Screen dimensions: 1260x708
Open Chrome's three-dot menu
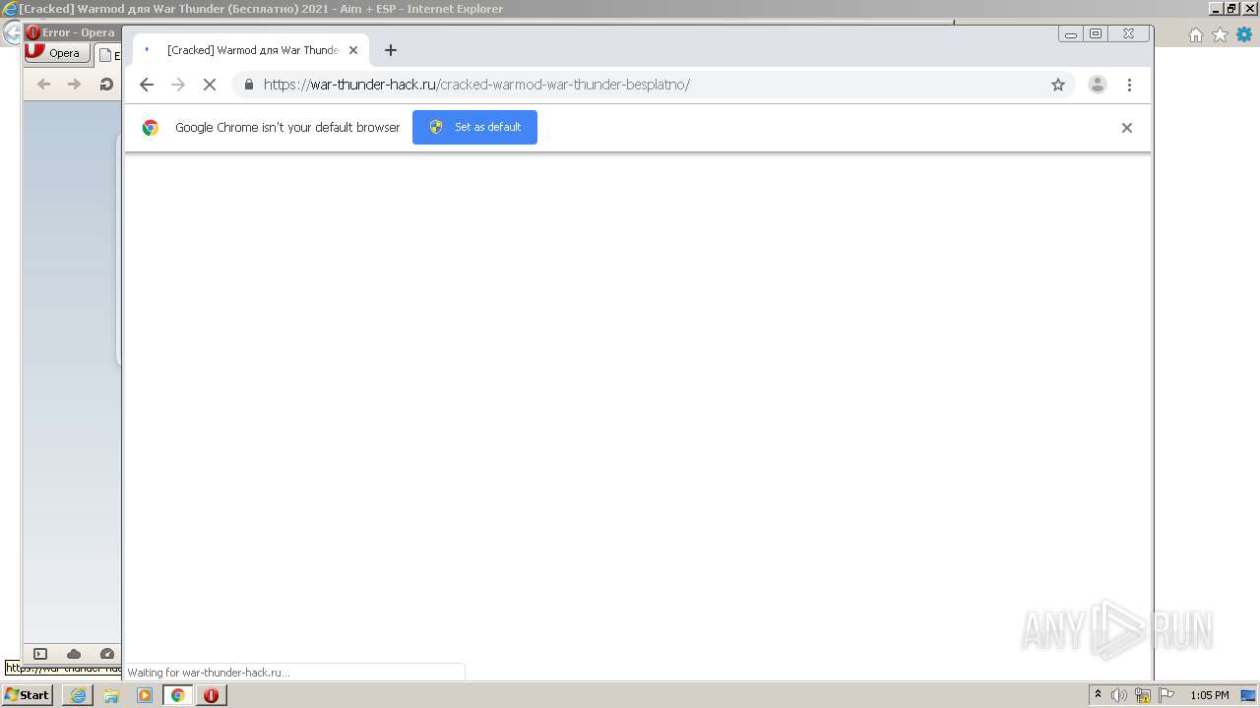pos(1129,85)
